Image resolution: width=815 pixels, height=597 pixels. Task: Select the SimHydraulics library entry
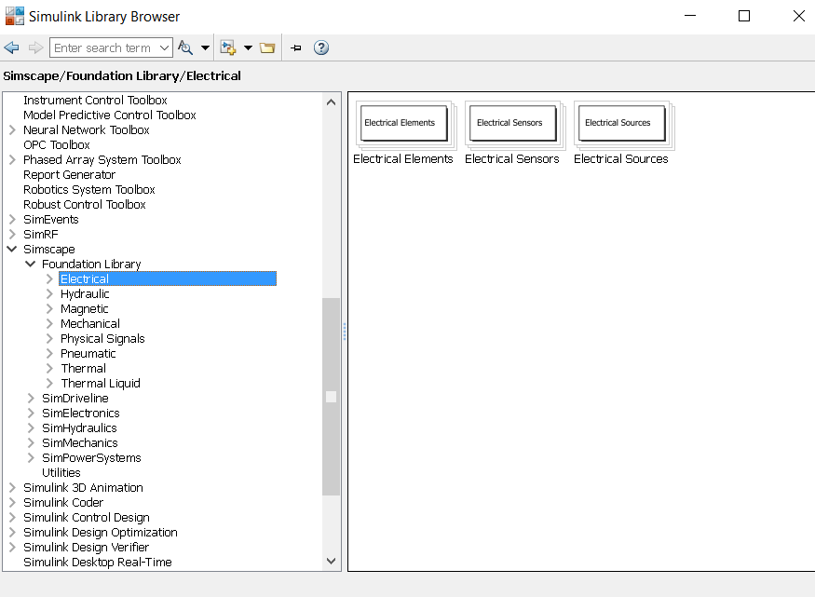pos(79,428)
